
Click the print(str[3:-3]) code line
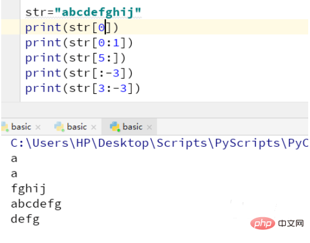click(x=82, y=88)
